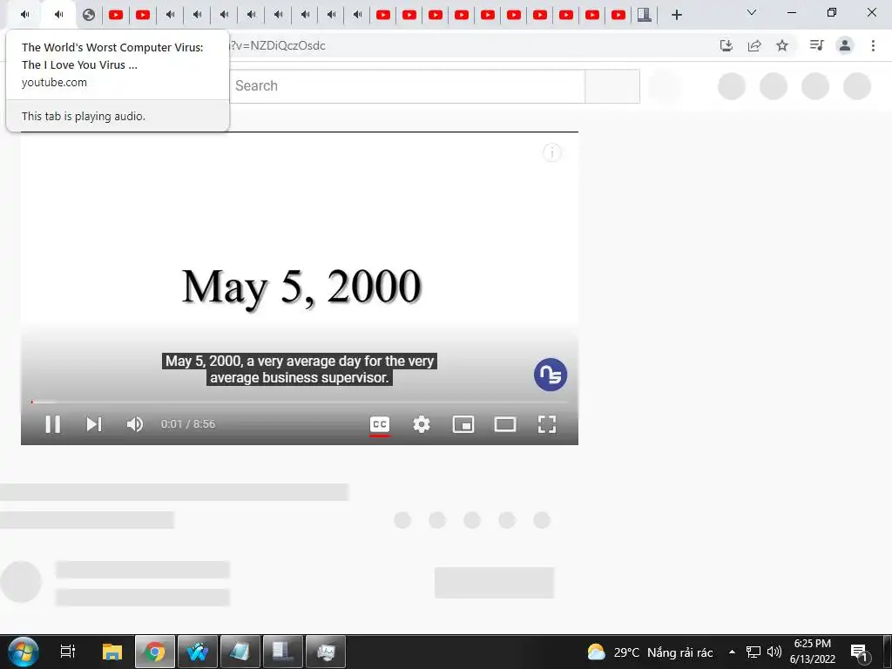This screenshot has height=669, width=892.
Task: Open the server-icon app on taskbar
Action: pos(283,652)
